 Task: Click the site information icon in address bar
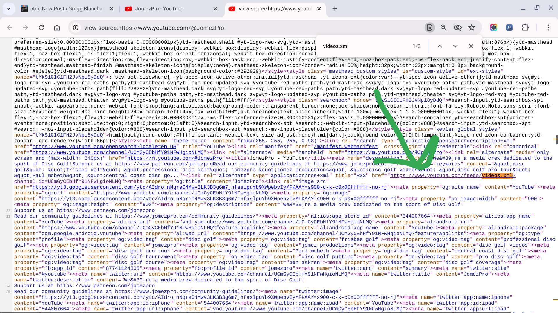click(x=76, y=28)
